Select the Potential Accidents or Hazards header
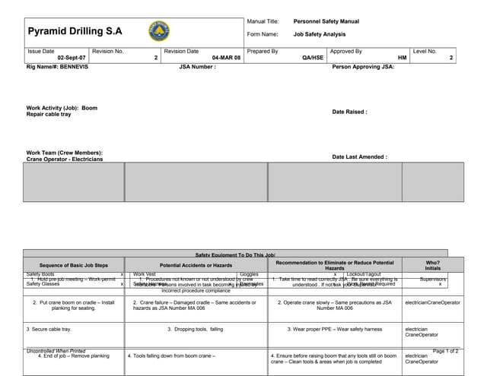This screenshot has width=487, height=376. (x=196, y=265)
